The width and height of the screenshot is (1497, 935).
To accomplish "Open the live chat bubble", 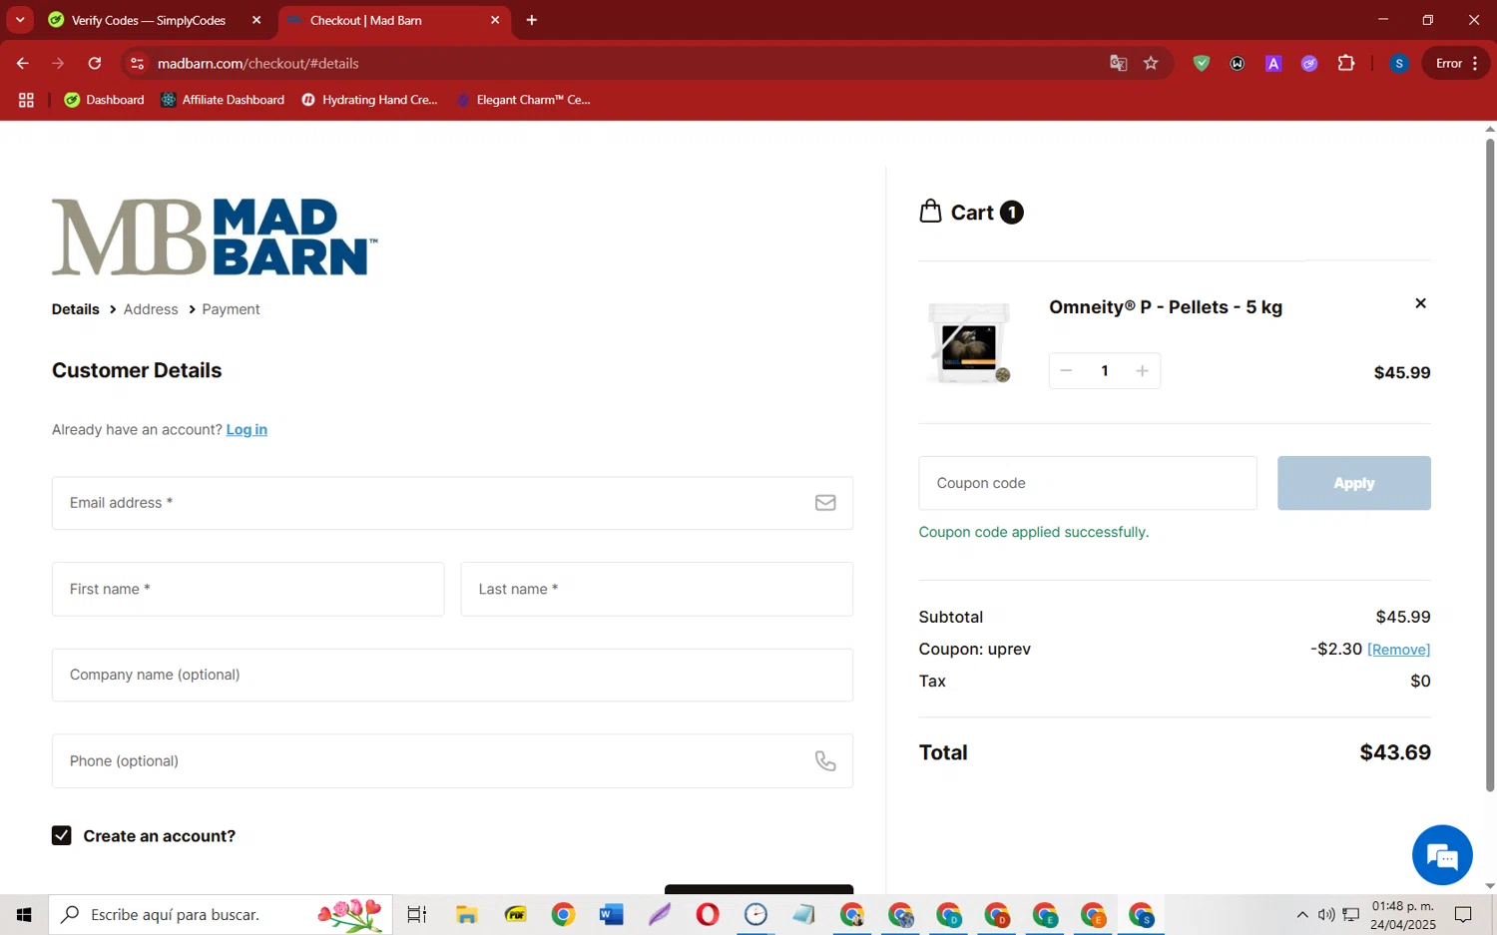I will pyautogui.click(x=1442, y=855).
